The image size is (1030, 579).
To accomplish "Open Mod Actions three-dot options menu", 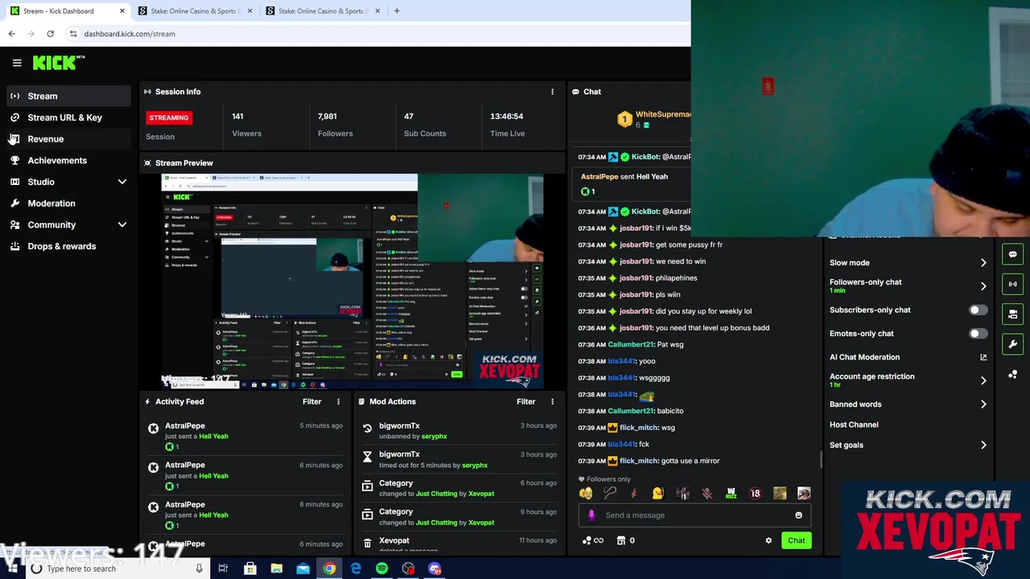I will [552, 401].
